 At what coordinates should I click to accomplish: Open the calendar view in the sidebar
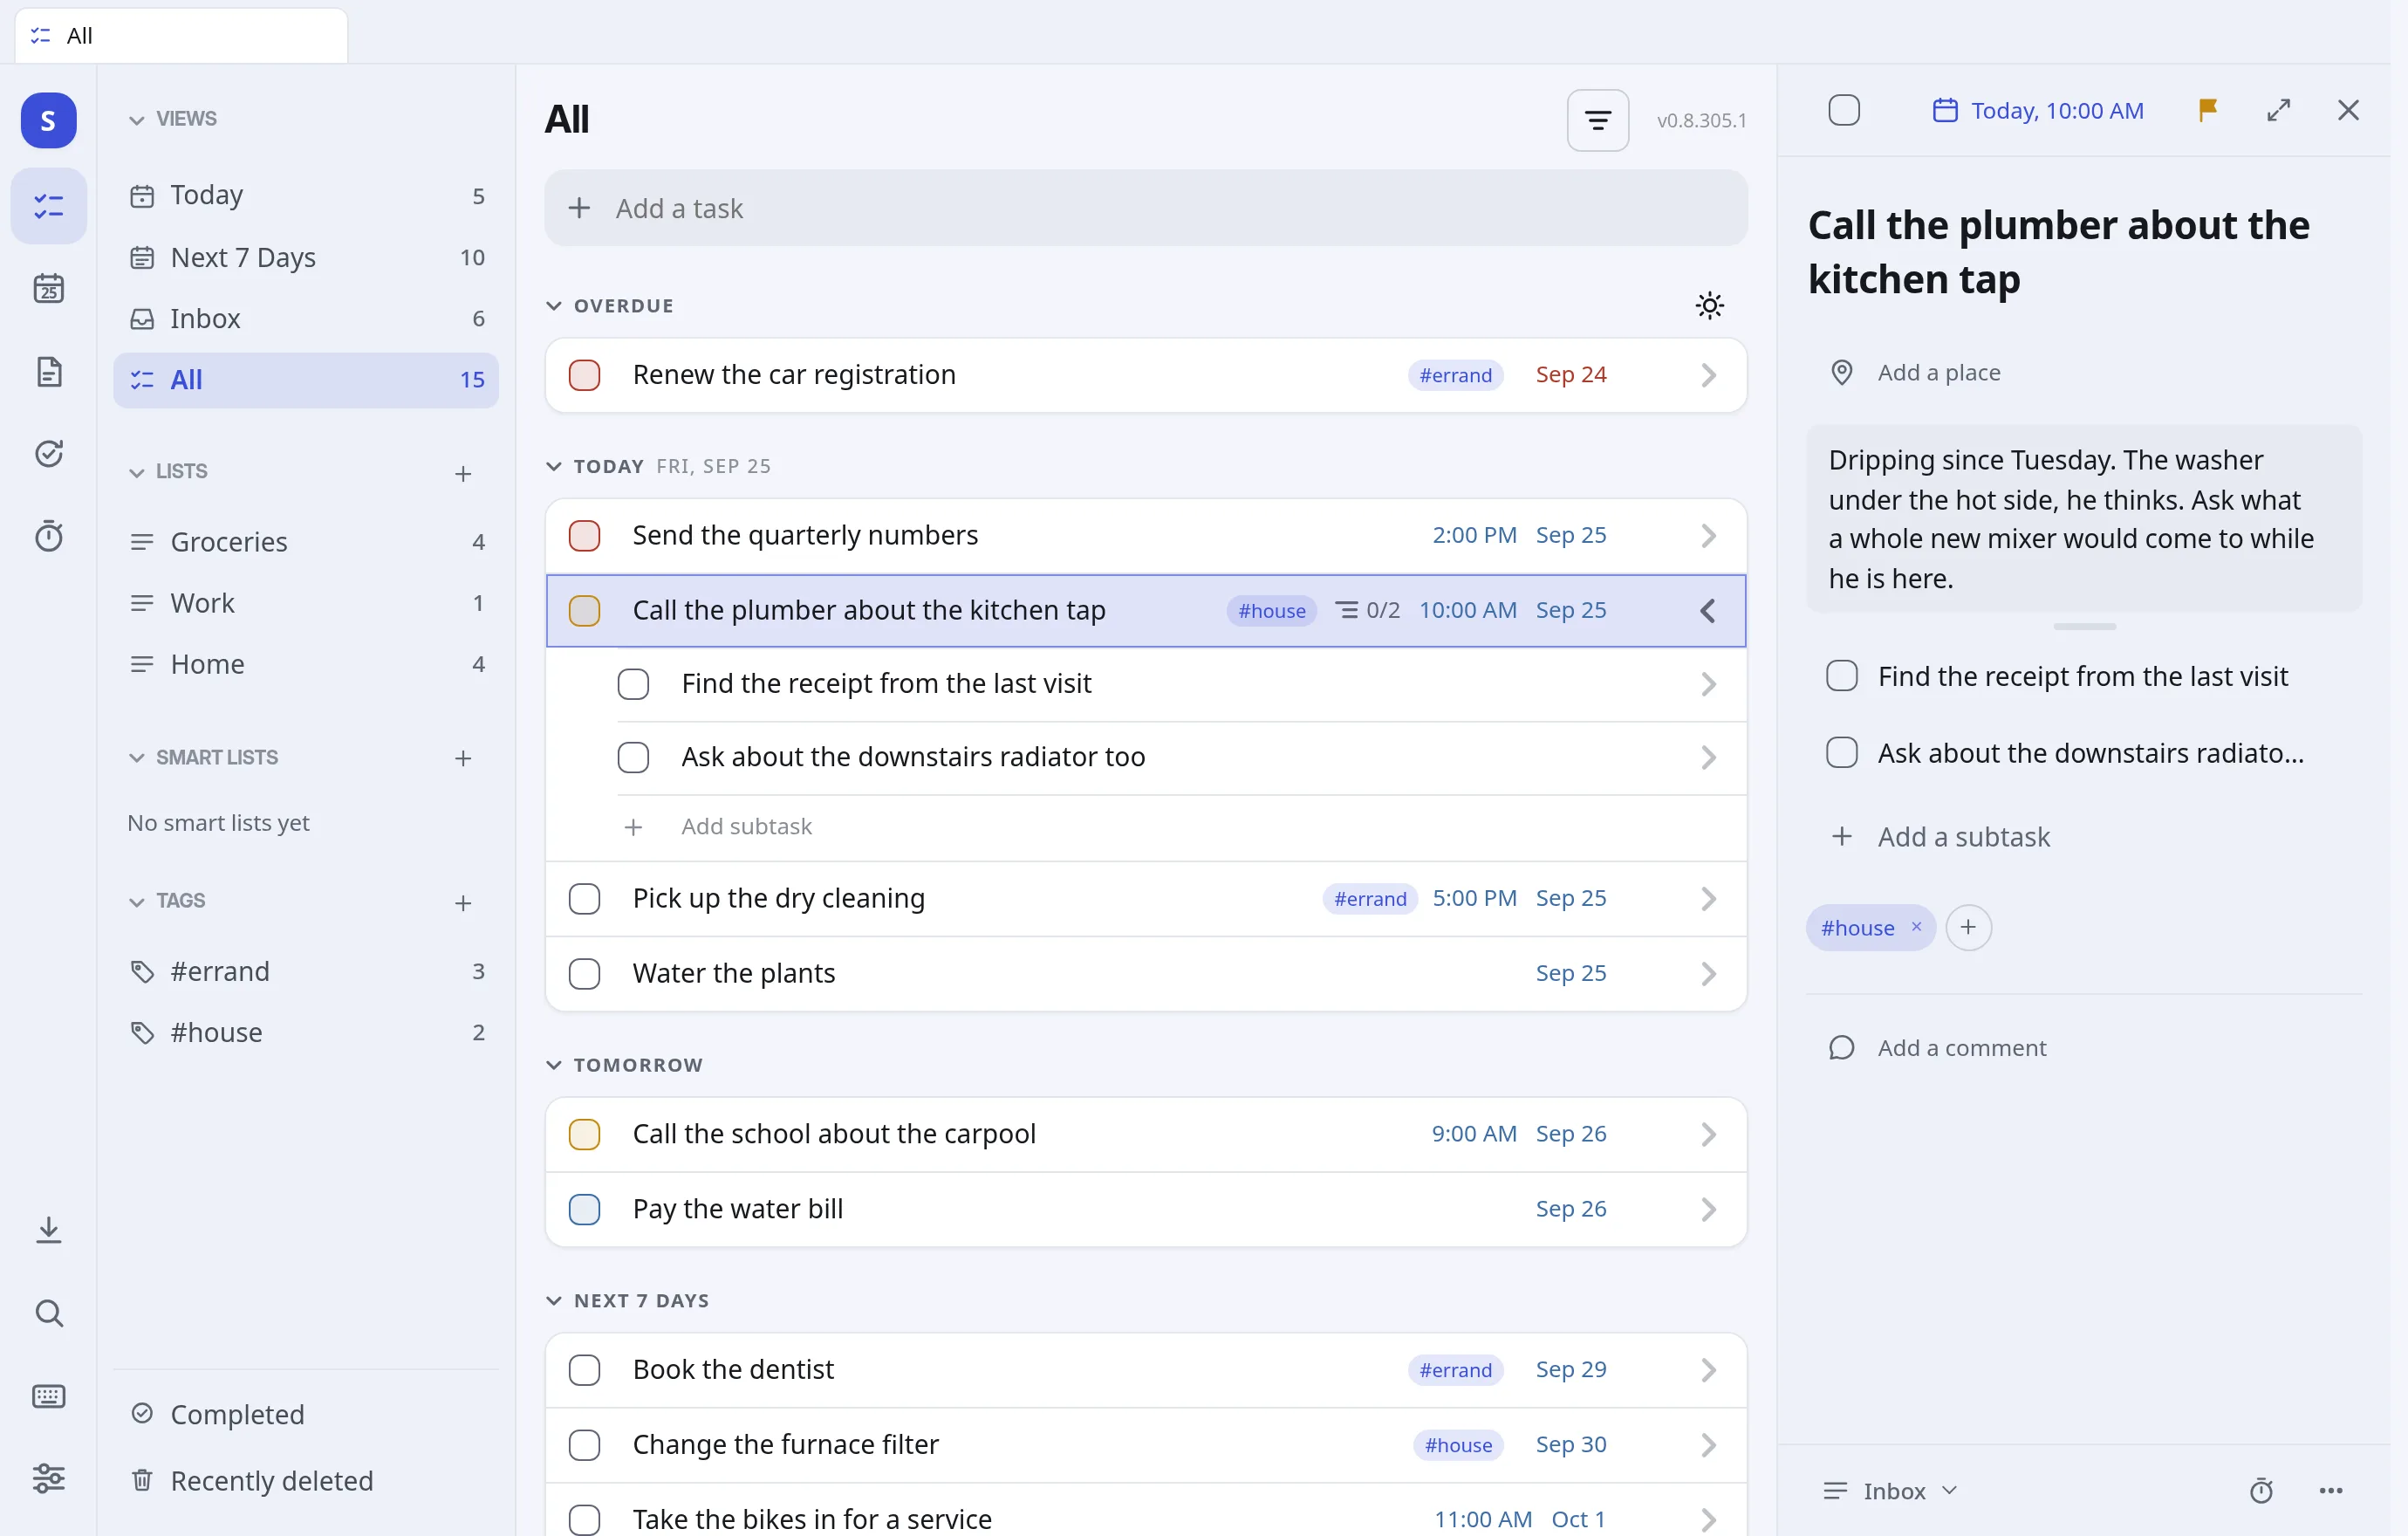pyautogui.click(x=48, y=289)
